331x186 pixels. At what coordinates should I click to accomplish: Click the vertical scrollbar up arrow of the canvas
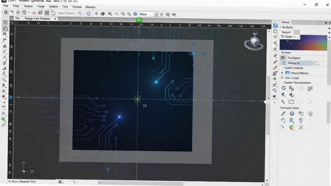pyautogui.click(x=269, y=32)
